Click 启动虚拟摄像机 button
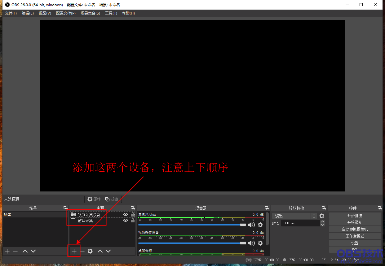 [x=355, y=229]
